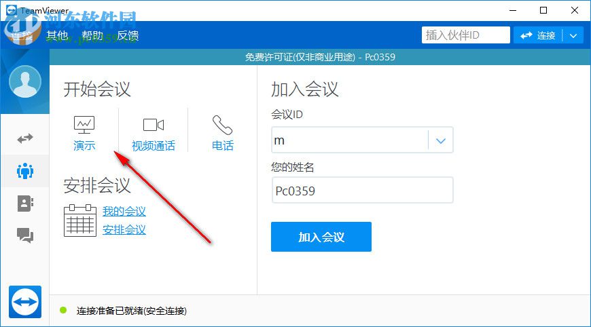591x327 pixels.
Task: Focus the 您的姓名 name field
Action: pyautogui.click(x=362, y=191)
